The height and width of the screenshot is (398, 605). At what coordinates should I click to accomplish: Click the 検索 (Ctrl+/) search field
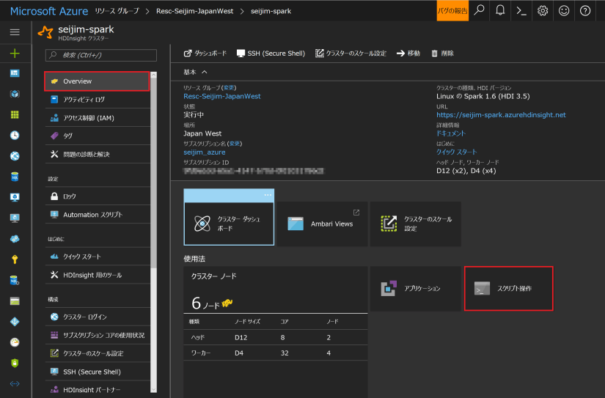click(x=100, y=55)
